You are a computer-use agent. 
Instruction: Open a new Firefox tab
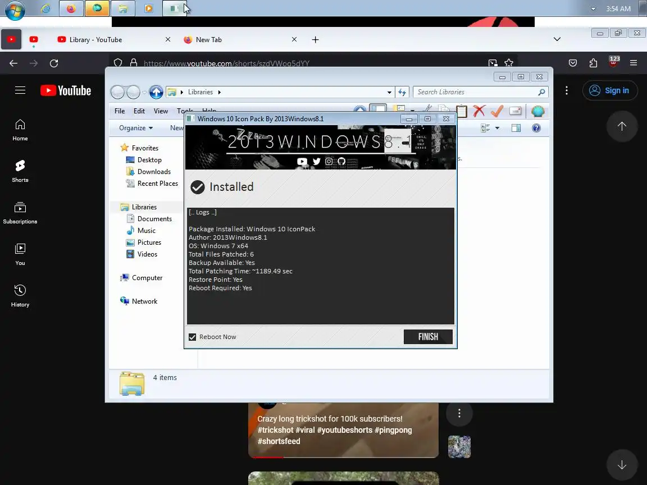click(315, 40)
